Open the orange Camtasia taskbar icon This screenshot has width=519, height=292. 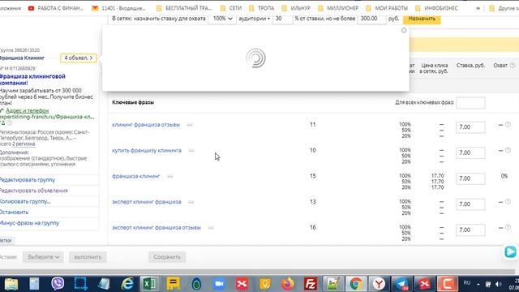pos(447,284)
